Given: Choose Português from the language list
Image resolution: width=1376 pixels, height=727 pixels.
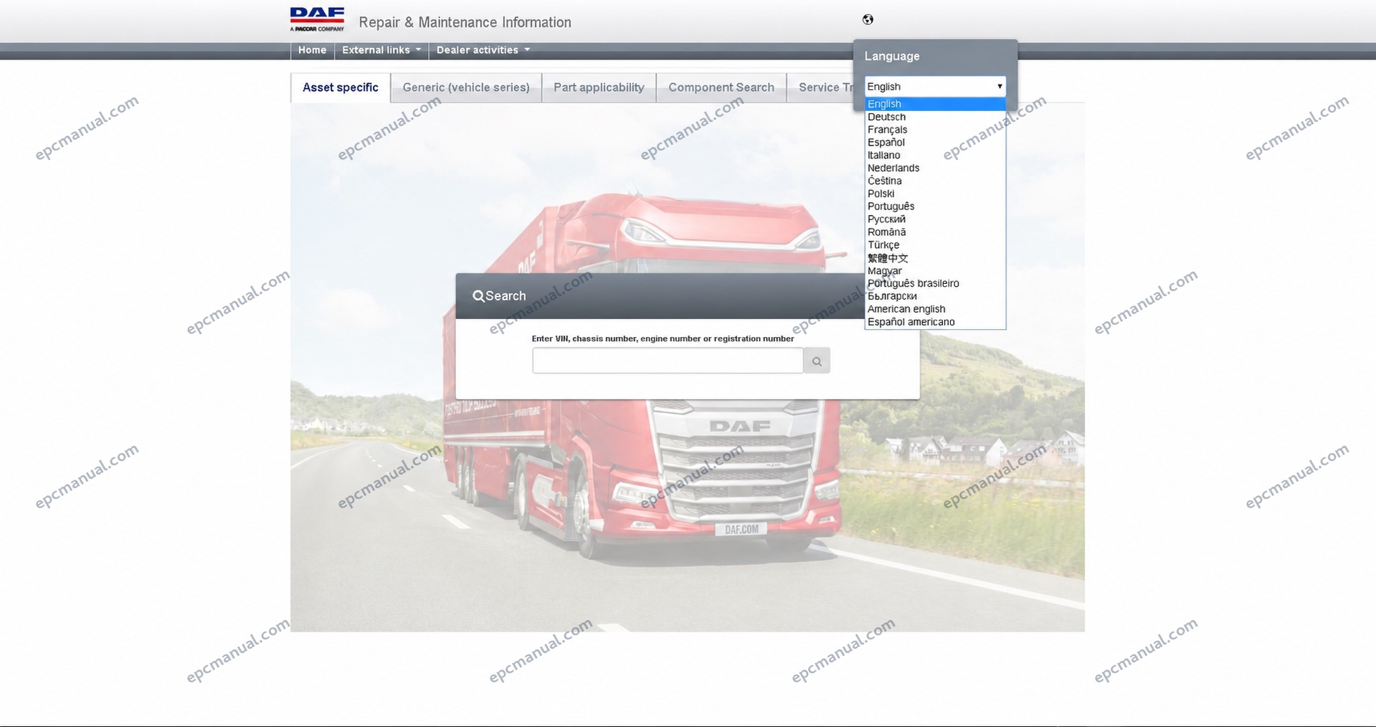Looking at the screenshot, I should coord(935,206).
